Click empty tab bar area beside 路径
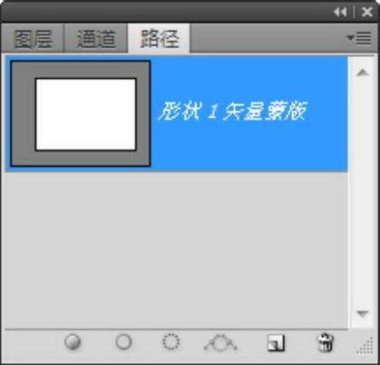Viewport: 380px width, 365px height. [x=268, y=39]
